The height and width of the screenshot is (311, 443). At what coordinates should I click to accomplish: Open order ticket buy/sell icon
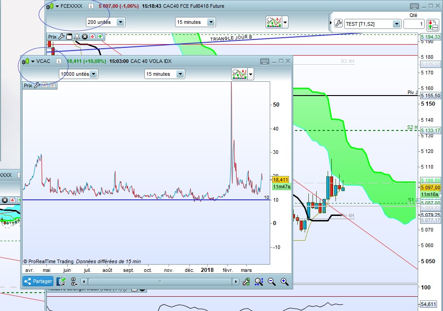coord(432,24)
